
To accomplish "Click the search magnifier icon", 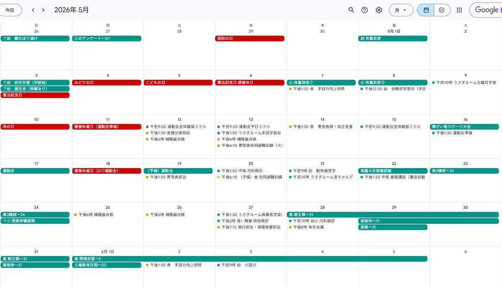I will point(351,10).
